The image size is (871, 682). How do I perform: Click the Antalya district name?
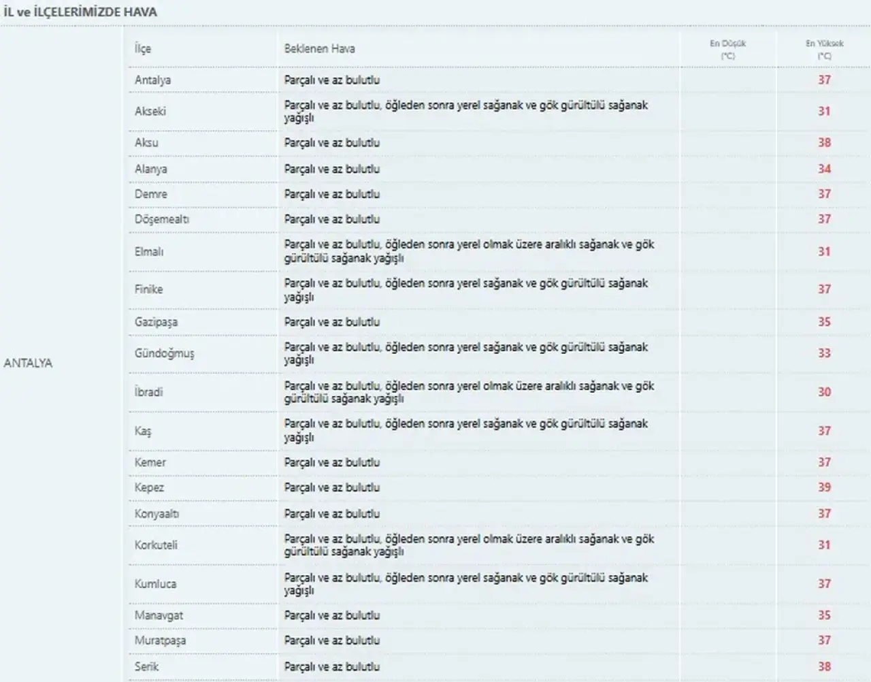coord(152,80)
